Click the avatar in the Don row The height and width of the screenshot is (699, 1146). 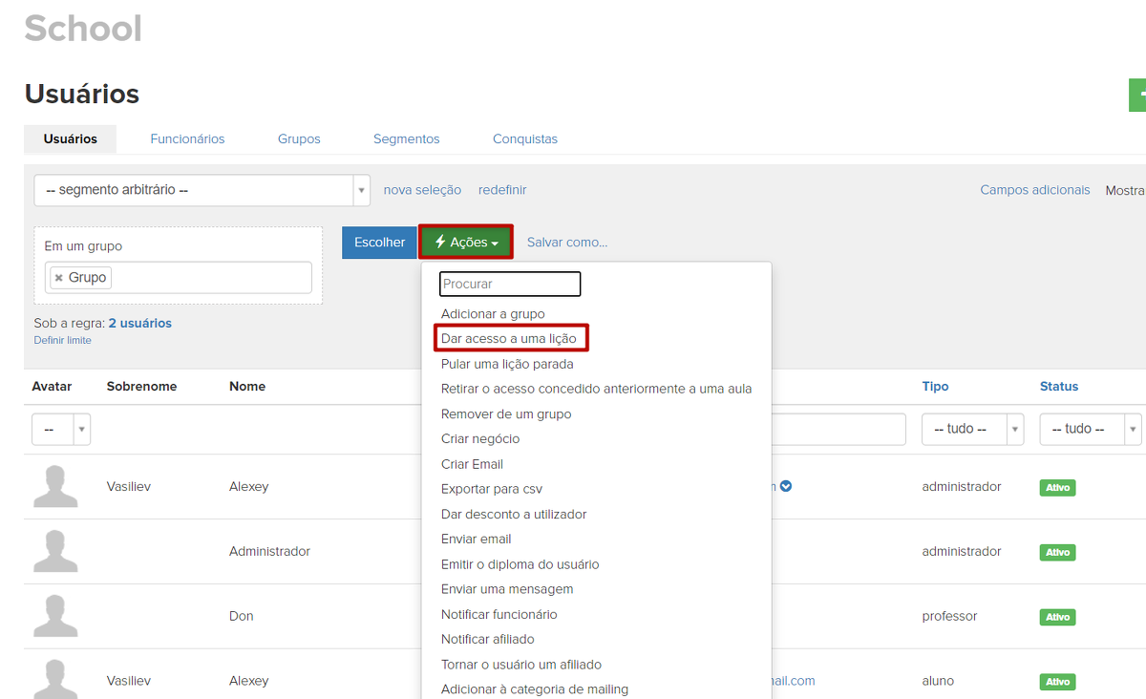pyautogui.click(x=55, y=616)
